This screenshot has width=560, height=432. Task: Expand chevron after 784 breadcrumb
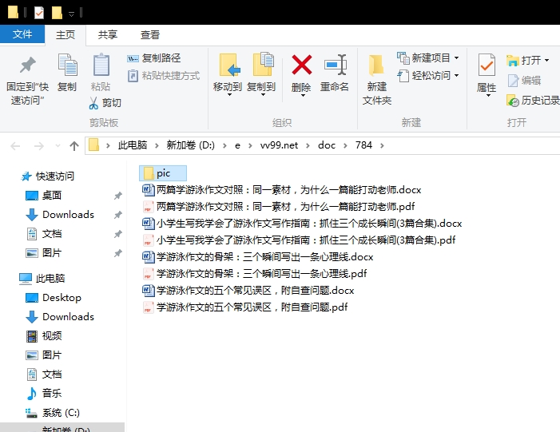[x=382, y=145]
